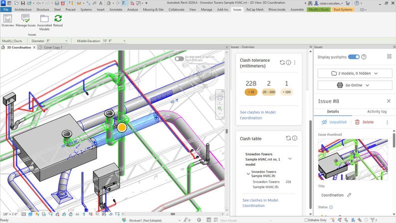Toggle Accelerated Graphics Tech Preview switch
The image size is (396, 223).
point(179,58)
